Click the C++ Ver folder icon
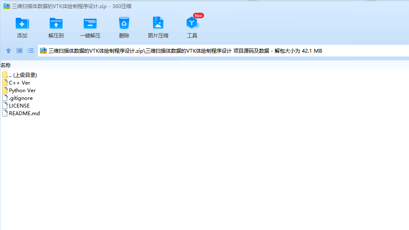The height and width of the screenshot is (230, 409). (x=5, y=82)
